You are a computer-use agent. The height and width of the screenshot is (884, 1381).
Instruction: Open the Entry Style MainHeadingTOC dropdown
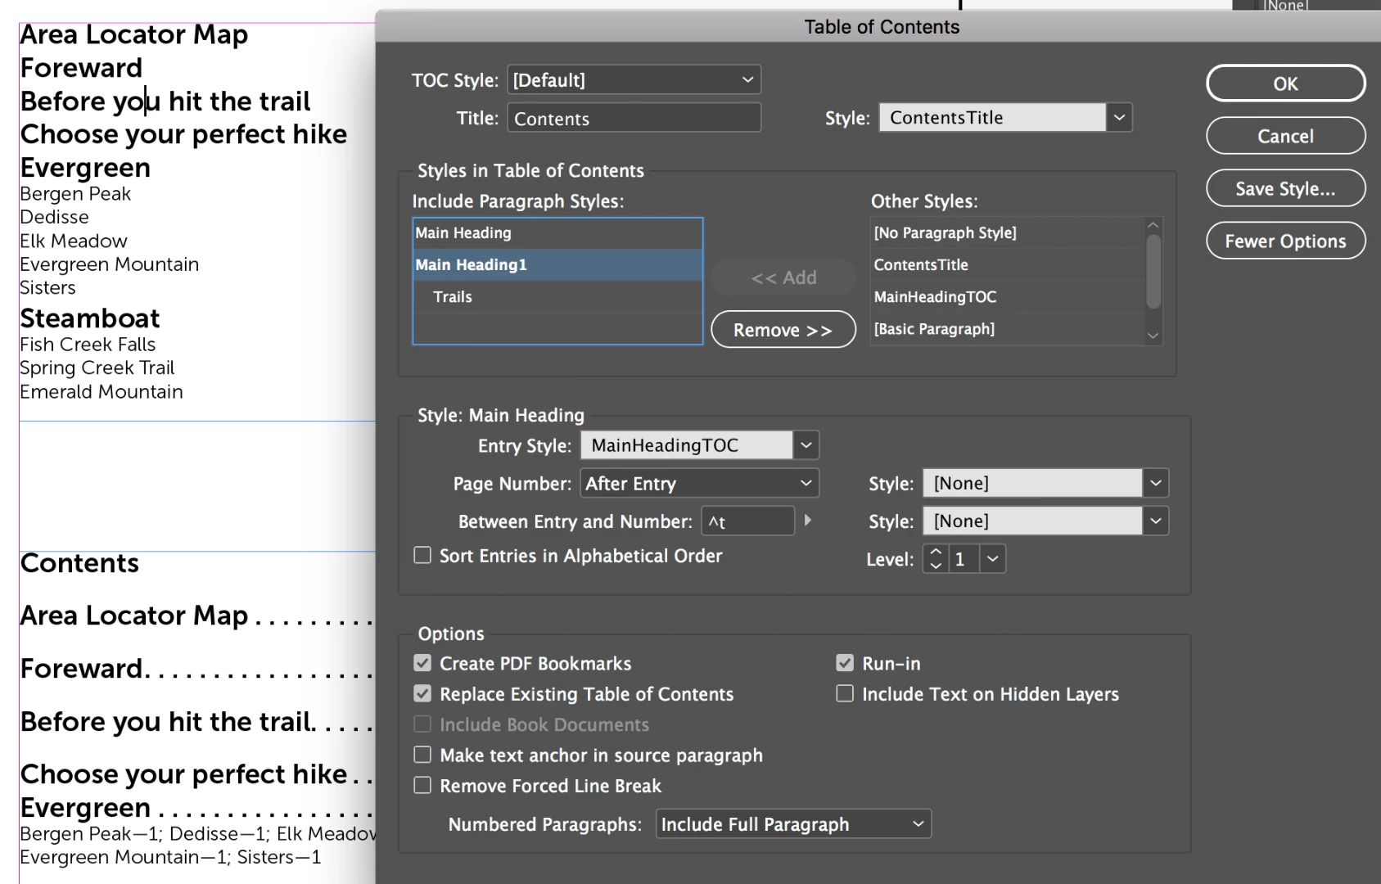(700, 445)
